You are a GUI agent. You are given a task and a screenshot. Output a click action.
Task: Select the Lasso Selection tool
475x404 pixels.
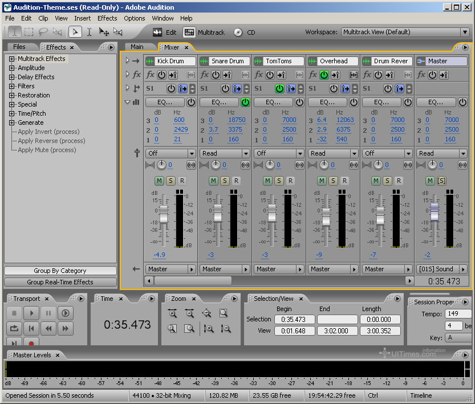coord(43,32)
